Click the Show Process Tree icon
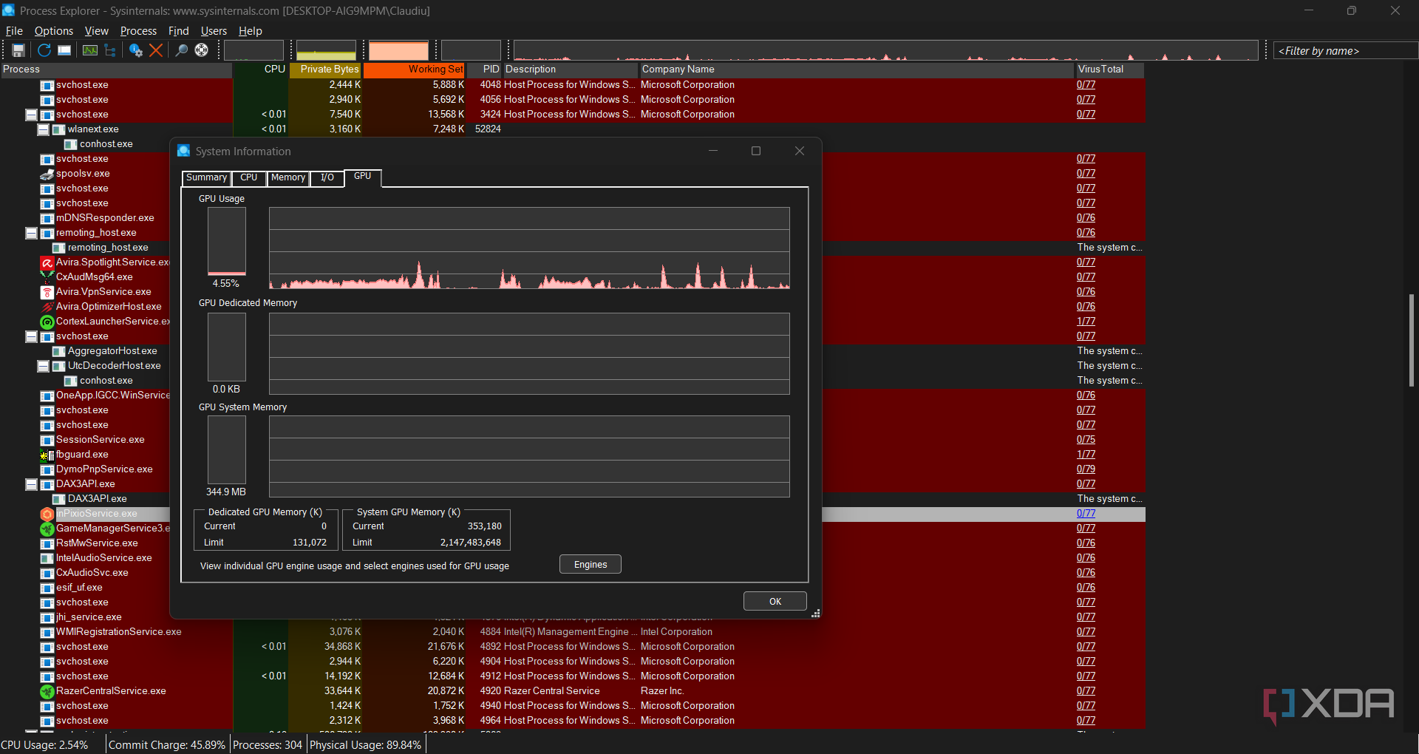 (x=109, y=50)
